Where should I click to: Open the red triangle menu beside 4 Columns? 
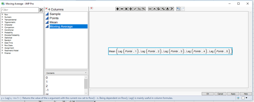tap(47, 9)
